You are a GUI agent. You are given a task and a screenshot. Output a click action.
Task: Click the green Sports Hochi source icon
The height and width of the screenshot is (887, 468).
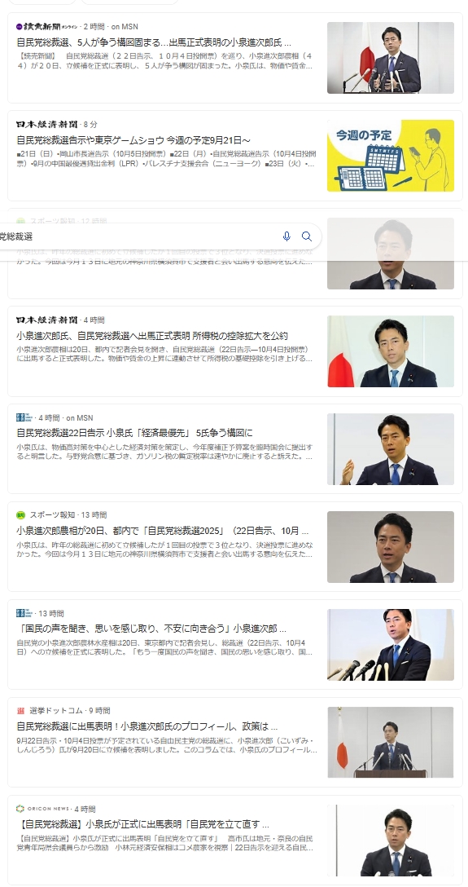pyautogui.click(x=21, y=514)
